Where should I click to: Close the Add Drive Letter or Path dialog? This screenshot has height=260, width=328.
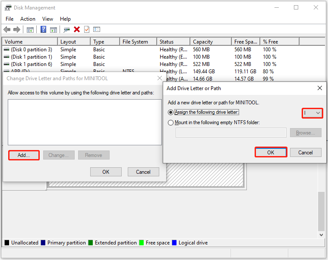[320, 88]
